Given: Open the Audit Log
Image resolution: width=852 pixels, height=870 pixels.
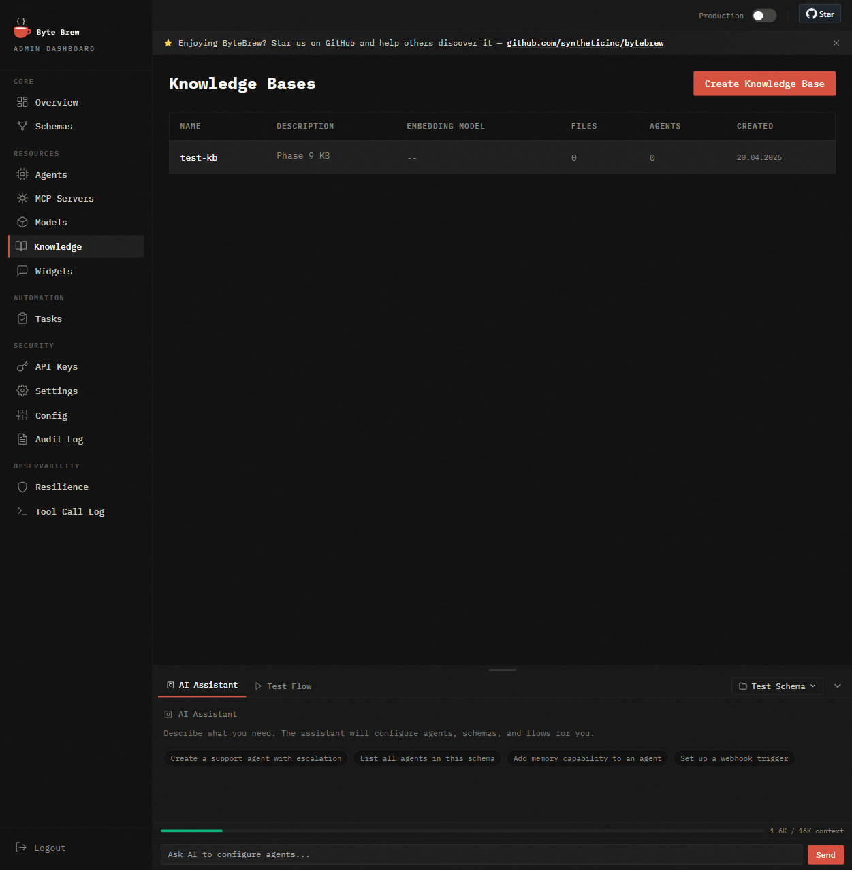Looking at the screenshot, I should click(x=76, y=439).
